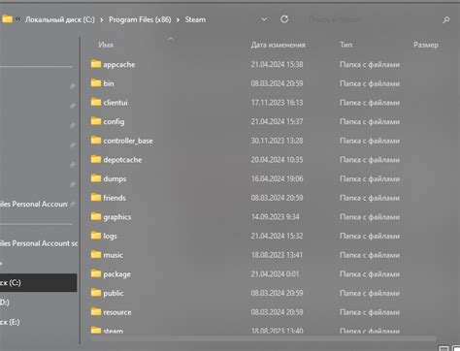Image resolution: width=460 pixels, height=351 pixels.
Task: Click the refresh icon beside the address bar
Action: [x=284, y=19]
